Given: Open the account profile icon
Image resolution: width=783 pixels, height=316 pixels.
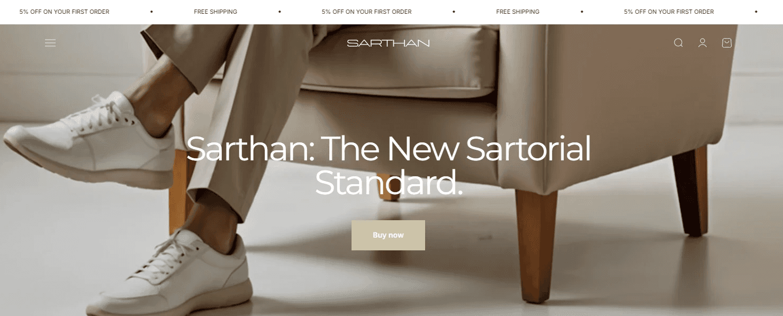Looking at the screenshot, I should pyautogui.click(x=703, y=43).
